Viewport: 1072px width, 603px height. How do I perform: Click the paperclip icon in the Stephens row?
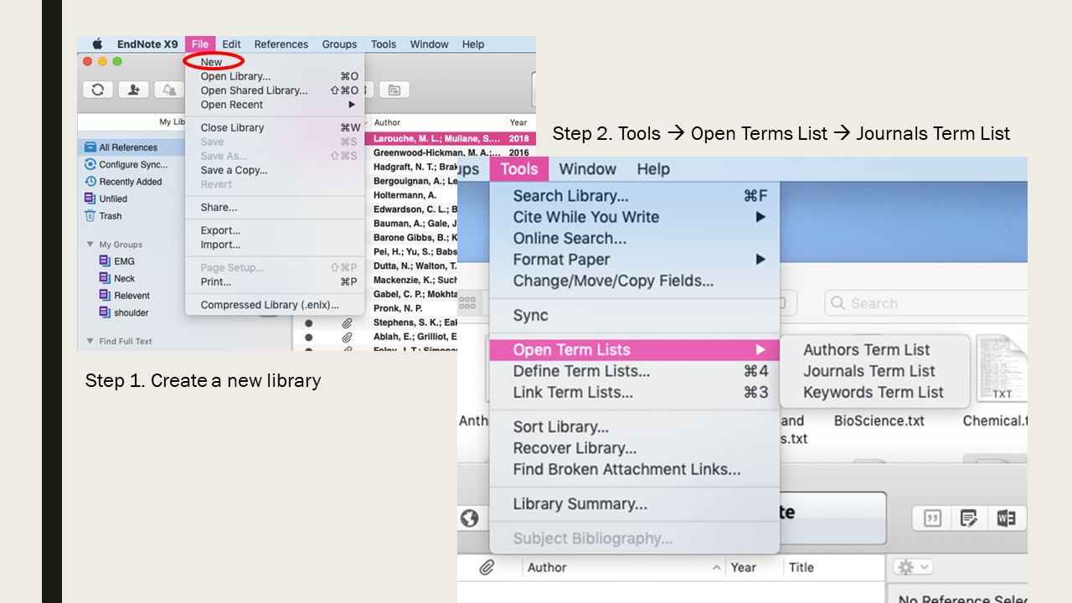pos(347,322)
